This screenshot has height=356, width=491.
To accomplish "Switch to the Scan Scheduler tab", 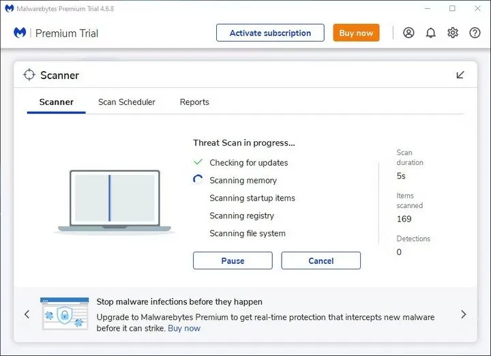I will coord(126,102).
